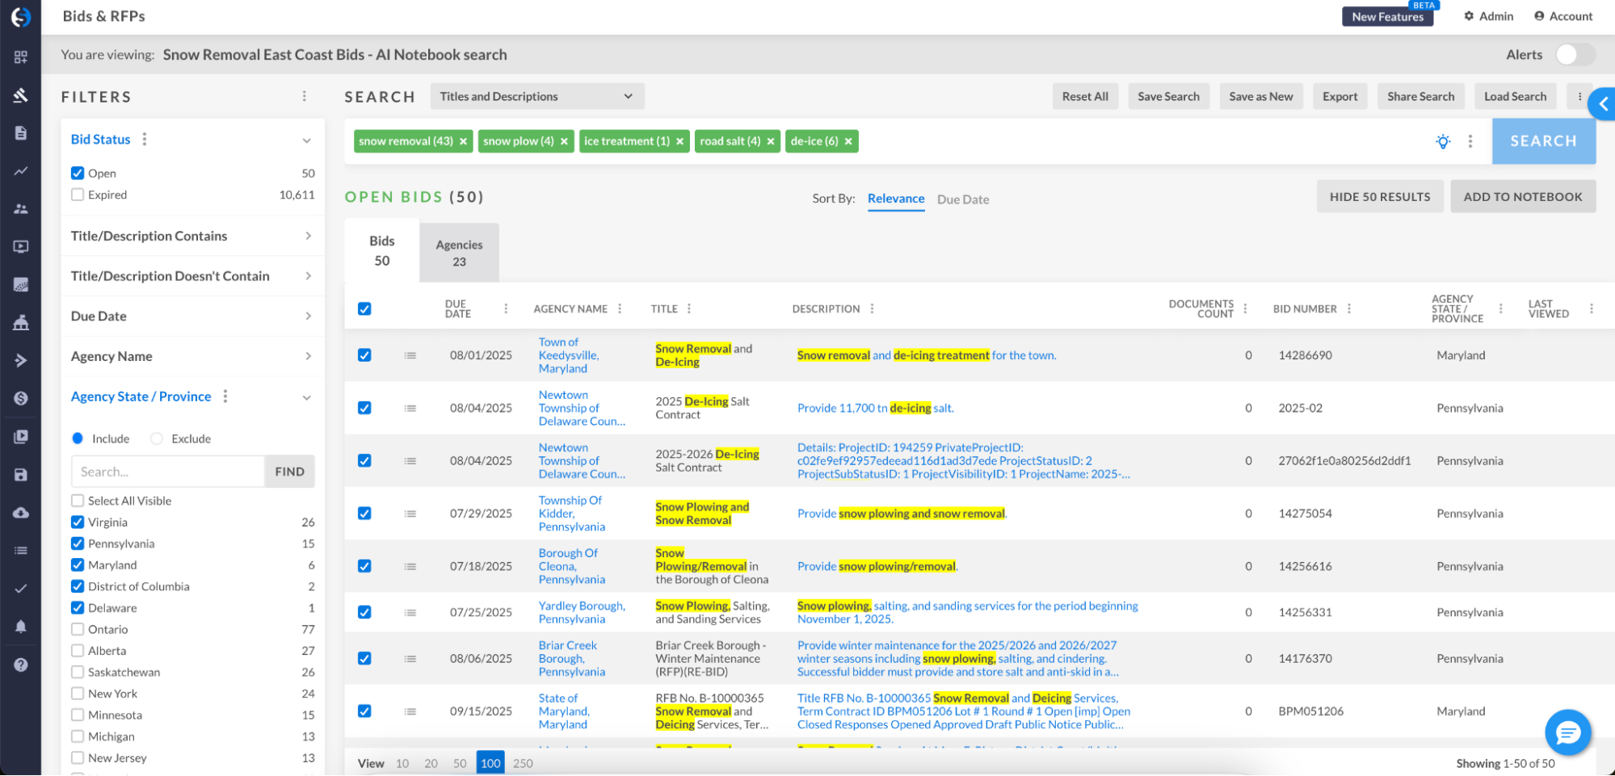Open Bid Status three-dot options menu
Screen dimensions: 1615x776
[x=145, y=140]
